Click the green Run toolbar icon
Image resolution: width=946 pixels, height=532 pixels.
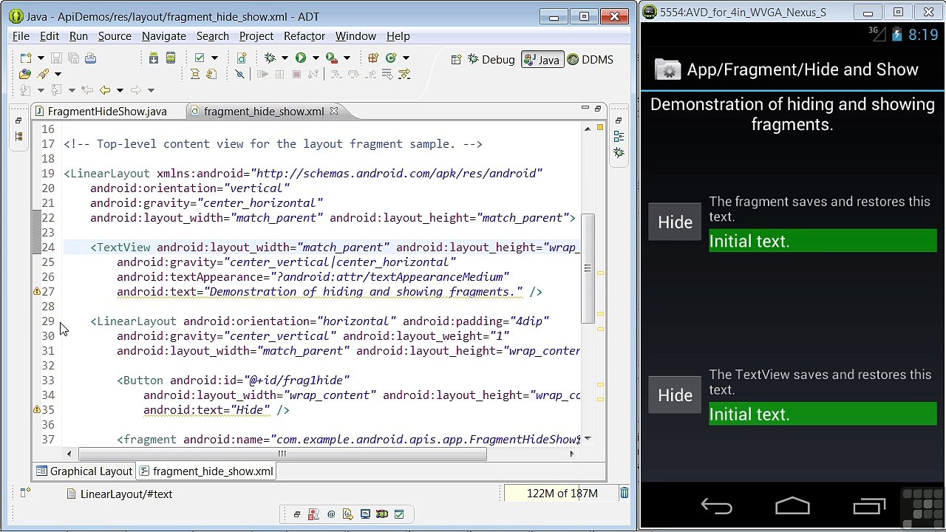point(301,58)
